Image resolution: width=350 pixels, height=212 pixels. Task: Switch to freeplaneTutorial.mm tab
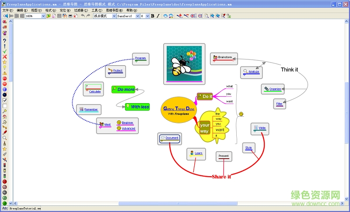(x=25, y=208)
